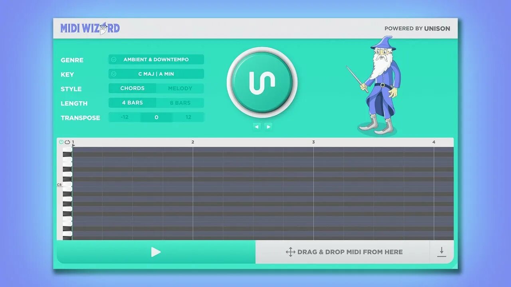This screenshot has height=287, width=511.
Task: Open the Genre dropdown showing Ambient & Downtempo
Action: 156,59
